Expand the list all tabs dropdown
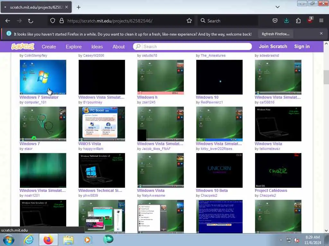 coord(277,7)
